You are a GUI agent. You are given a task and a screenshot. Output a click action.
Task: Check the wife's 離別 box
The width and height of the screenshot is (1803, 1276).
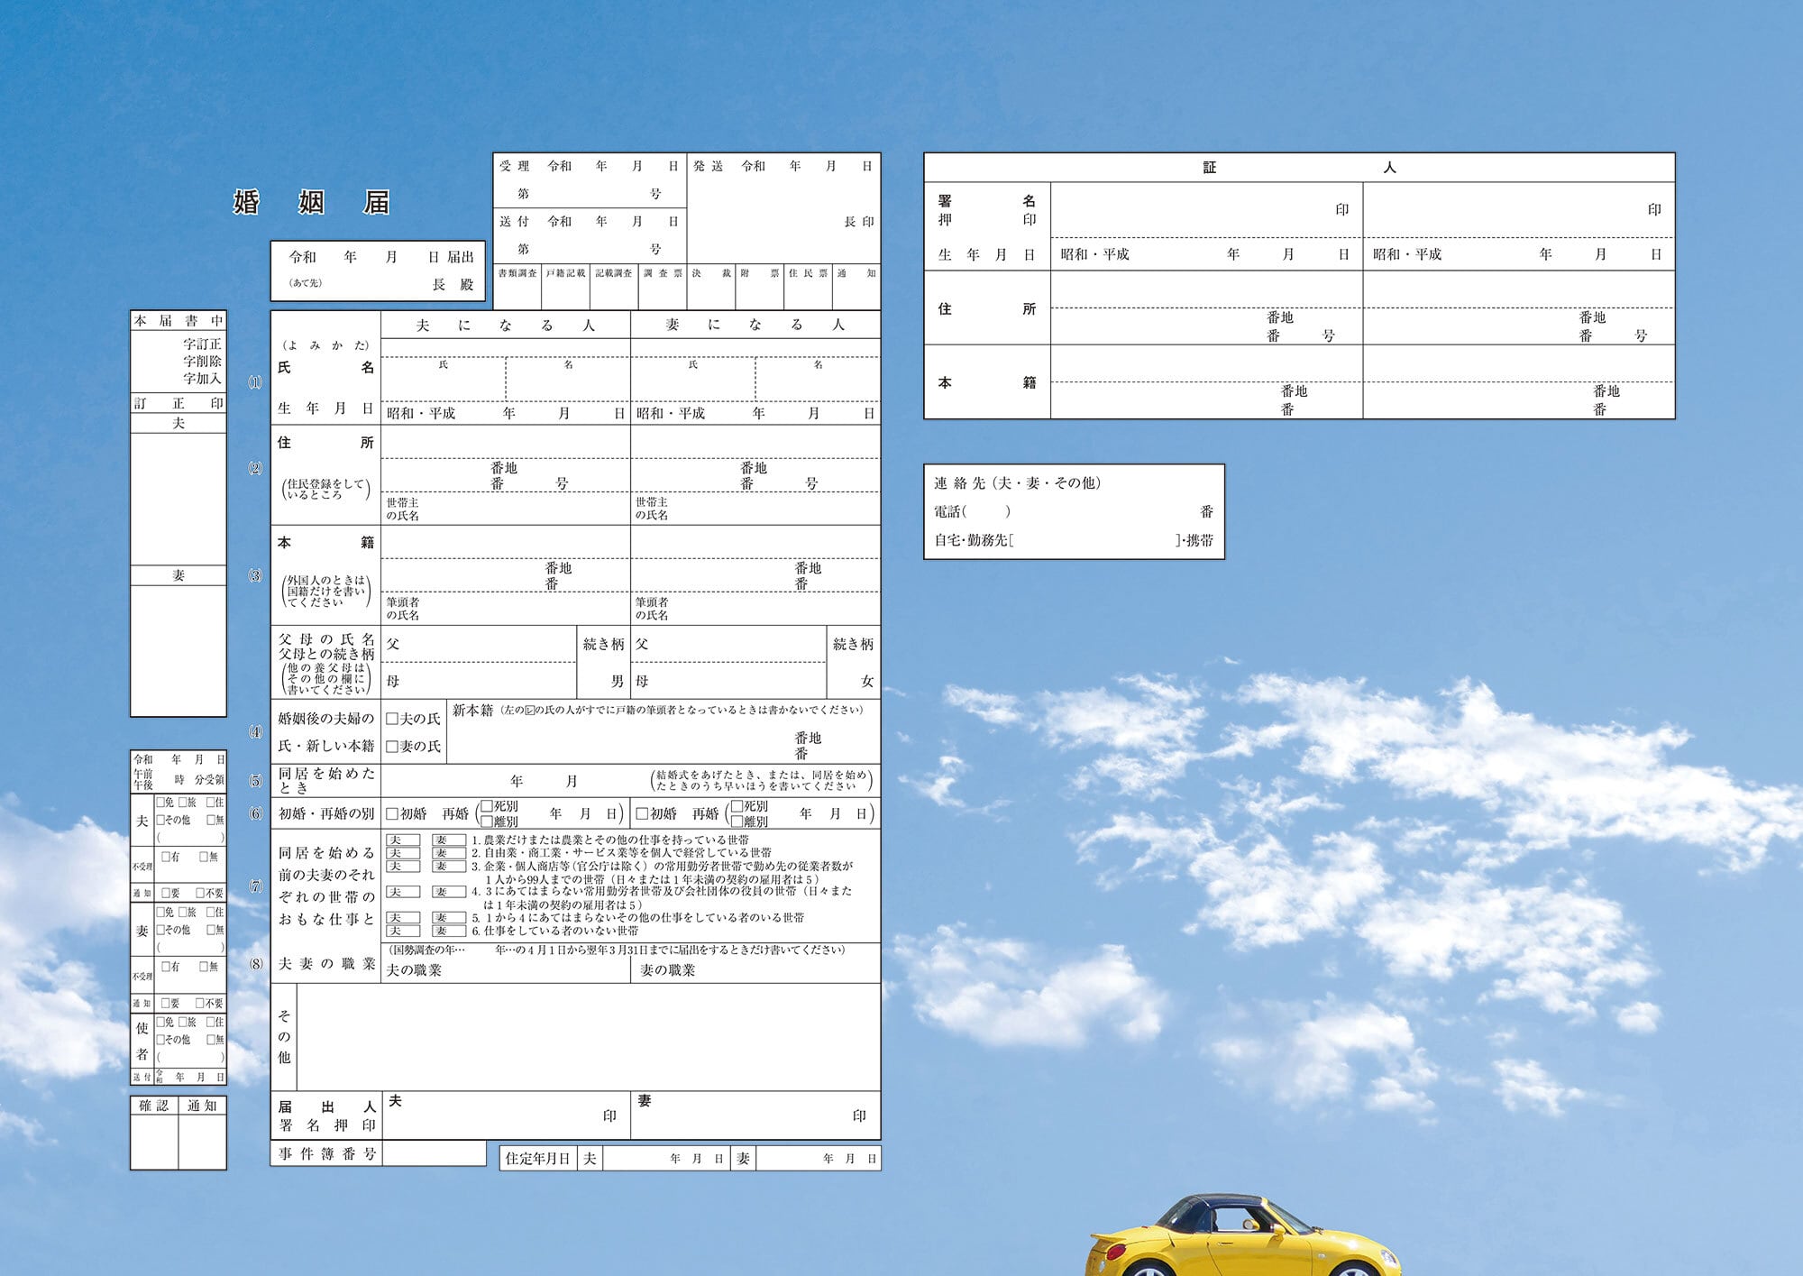click(737, 822)
